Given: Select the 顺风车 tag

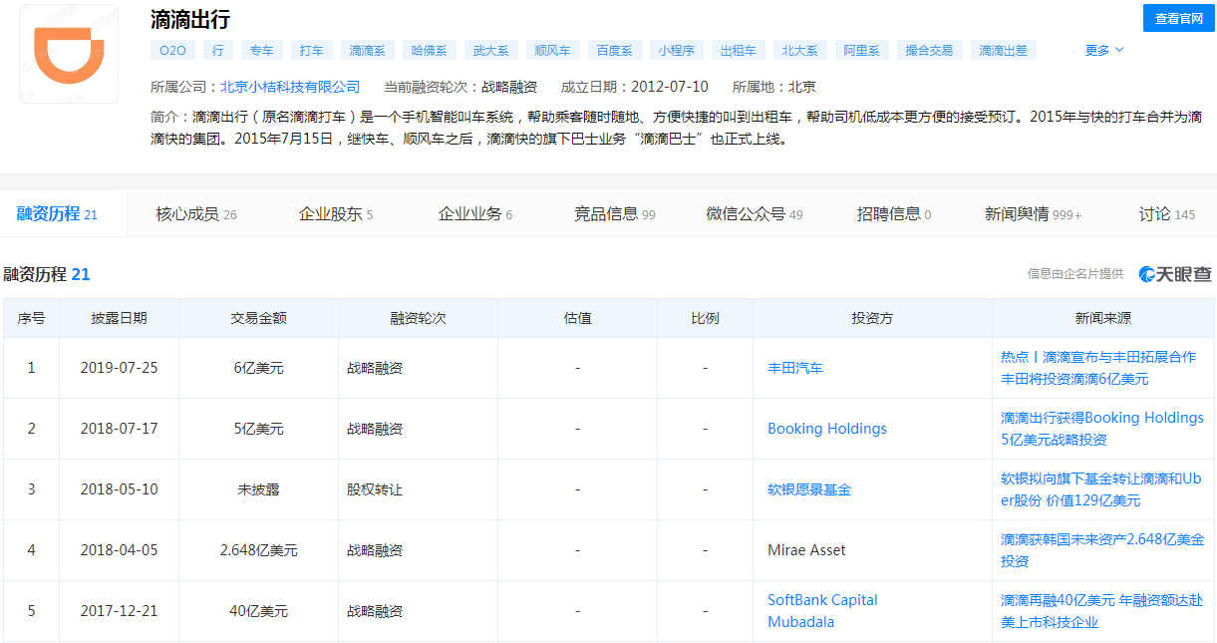Looking at the screenshot, I should coord(552,50).
